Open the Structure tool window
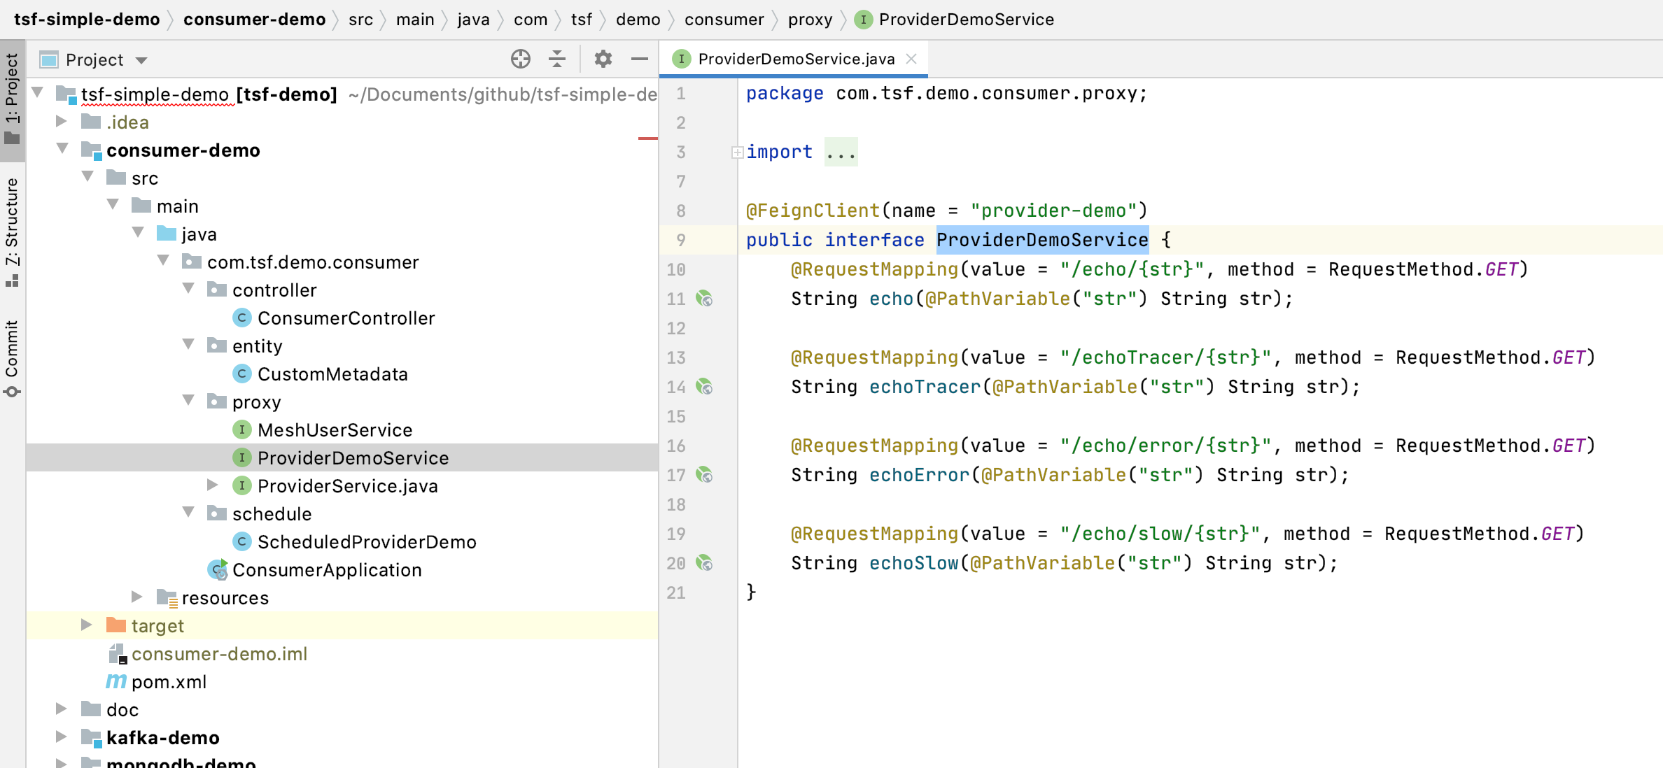Viewport: 1663px width, 768px height. (11, 231)
